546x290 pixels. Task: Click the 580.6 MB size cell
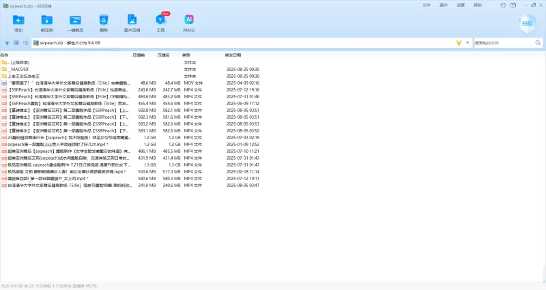[x=147, y=178]
